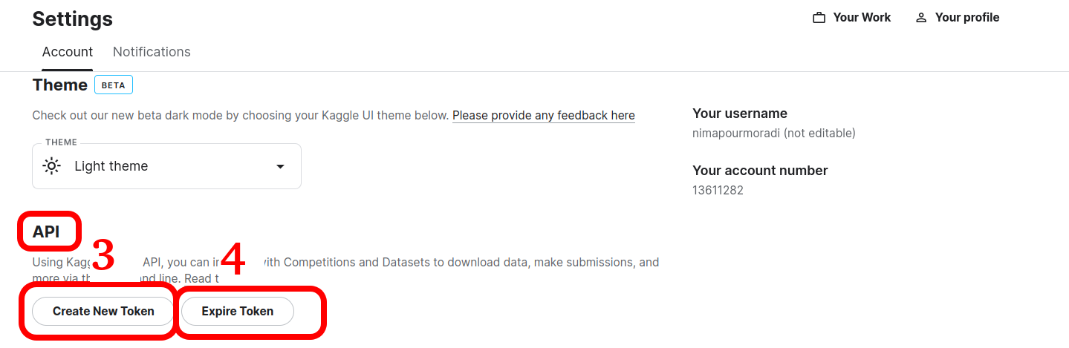
Task: Switch to the Account tab
Action: click(x=68, y=52)
